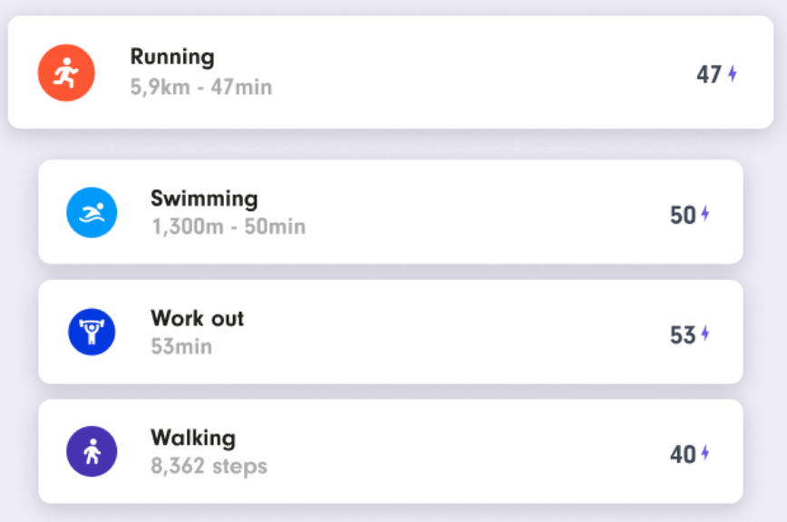The width and height of the screenshot is (787, 522).
Task: Select the Work out title text
Action: tap(197, 318)
